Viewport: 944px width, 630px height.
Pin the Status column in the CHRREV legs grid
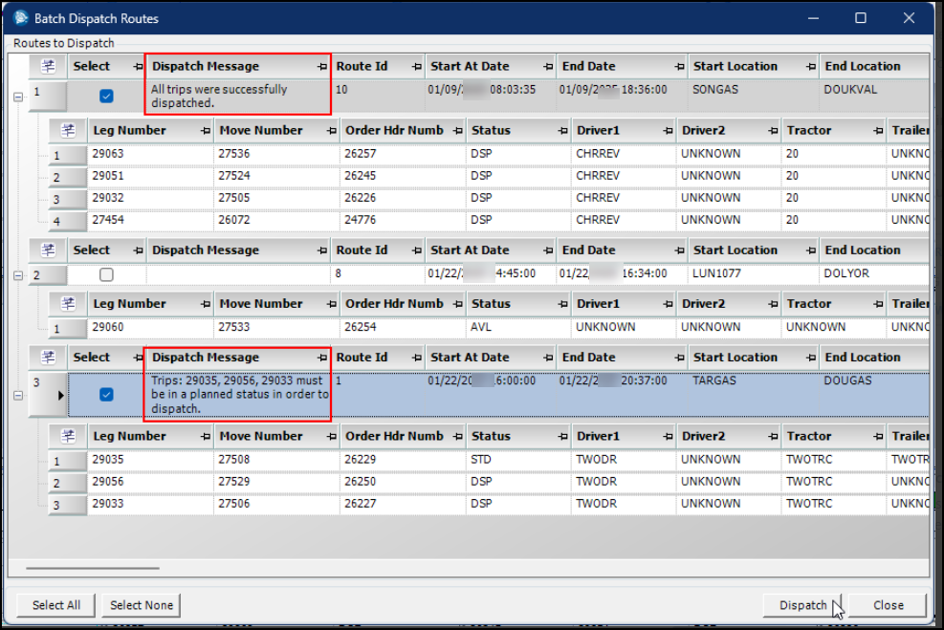563,131
